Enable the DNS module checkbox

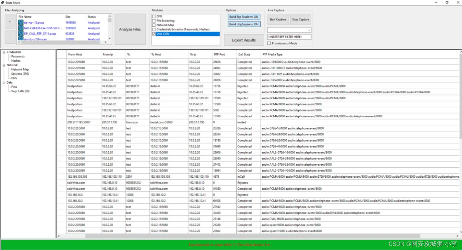(154, 16)
